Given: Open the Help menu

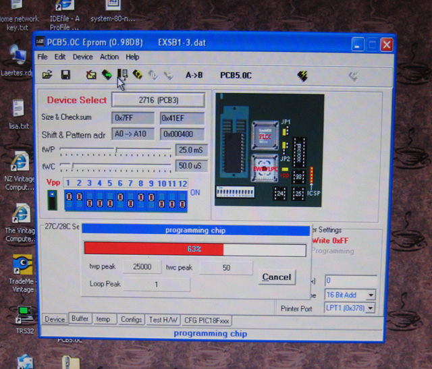Looking at the screenshot, I should coord(132,57).
